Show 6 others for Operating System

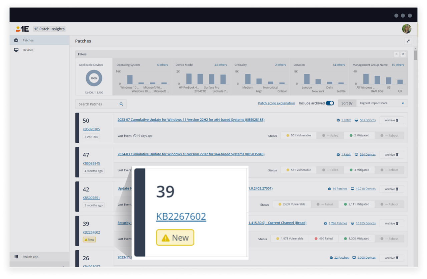click(162, 65)
